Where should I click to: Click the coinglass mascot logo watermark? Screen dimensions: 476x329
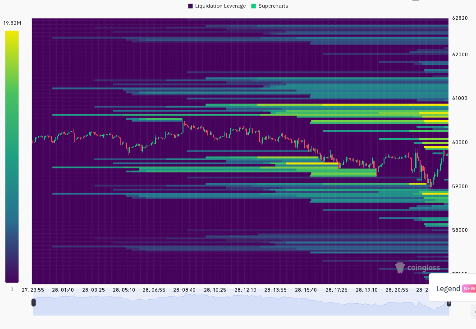click(x=400, y=268)
